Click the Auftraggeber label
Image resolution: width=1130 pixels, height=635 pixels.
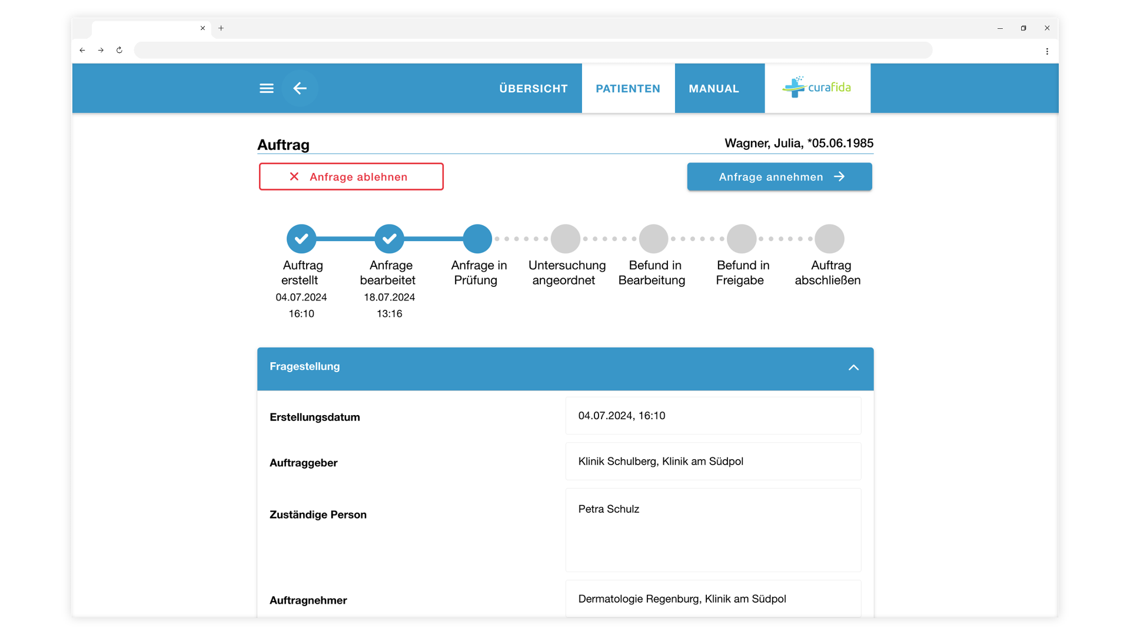pos(304,463)
